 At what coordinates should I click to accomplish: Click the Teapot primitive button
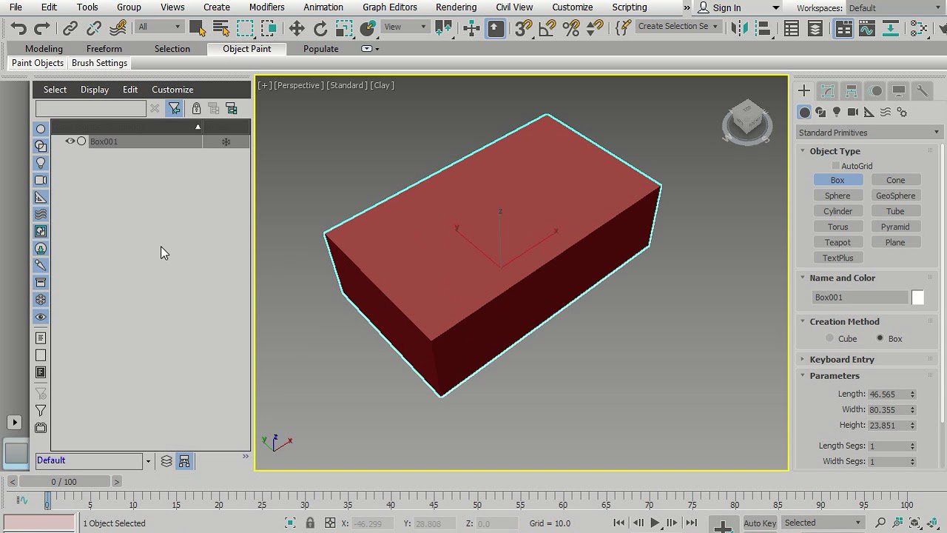pos(838,242)
